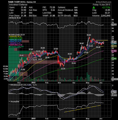This screenshot has height=120, width=118.
Task: Click the SCTR (Small) value 80.0
Action: 75,16
